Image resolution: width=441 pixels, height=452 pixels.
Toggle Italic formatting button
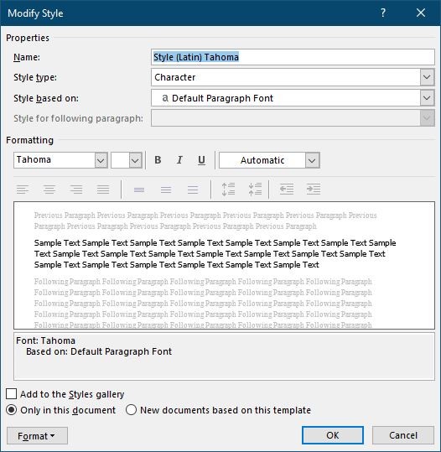[x=179, y=160]
